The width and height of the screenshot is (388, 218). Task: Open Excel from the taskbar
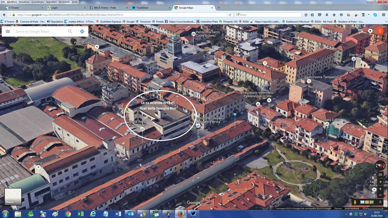[x=80, y=214]
